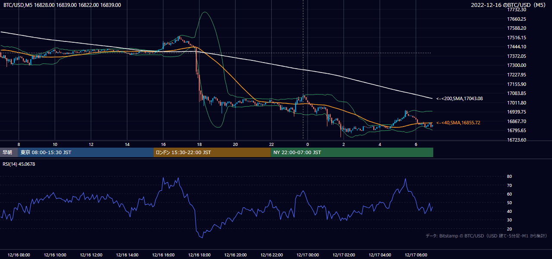Click time label 12/16 10:00

(x=55, y=255)
